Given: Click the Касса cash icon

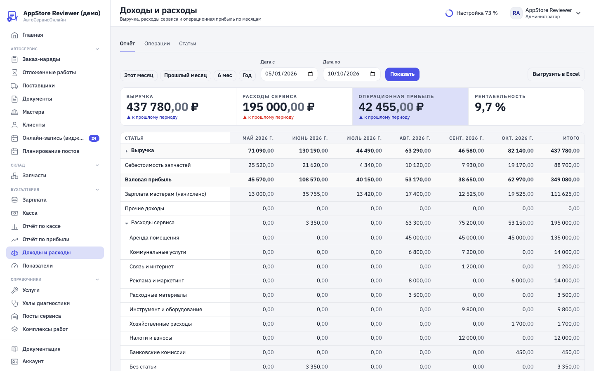Looking at the screenshot, I should (x=14, y=213).
